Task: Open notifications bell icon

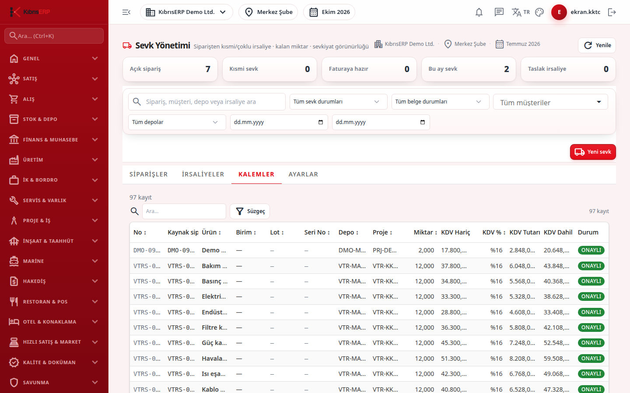Action: pos(479,12)
